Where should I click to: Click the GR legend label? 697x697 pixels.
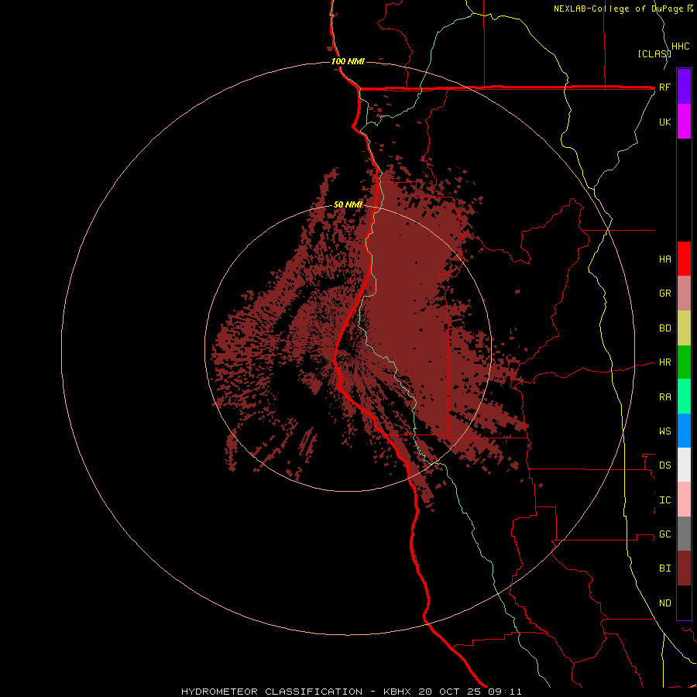665,294
